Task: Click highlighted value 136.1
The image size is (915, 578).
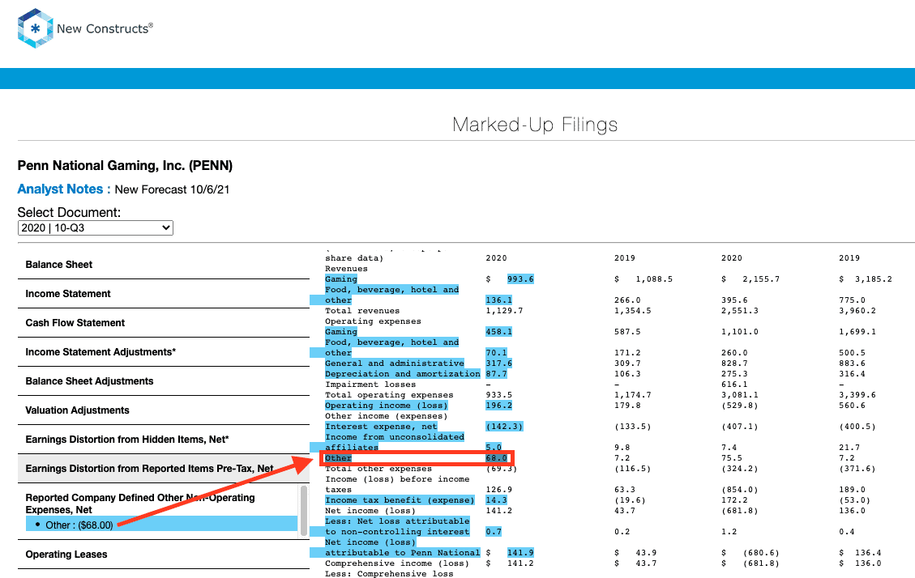Action: click(x=499, y=300)
